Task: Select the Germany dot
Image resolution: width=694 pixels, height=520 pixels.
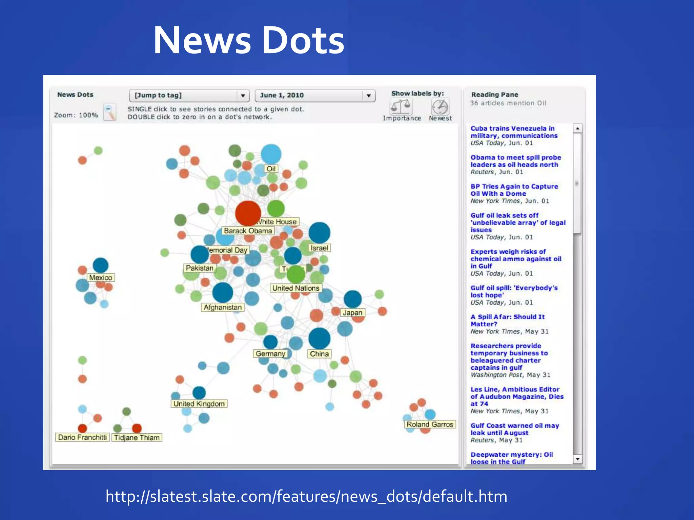Action: (x=270, y=342)
